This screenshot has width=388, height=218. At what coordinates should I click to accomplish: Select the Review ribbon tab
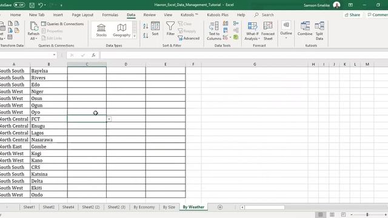tap(150, 15)
